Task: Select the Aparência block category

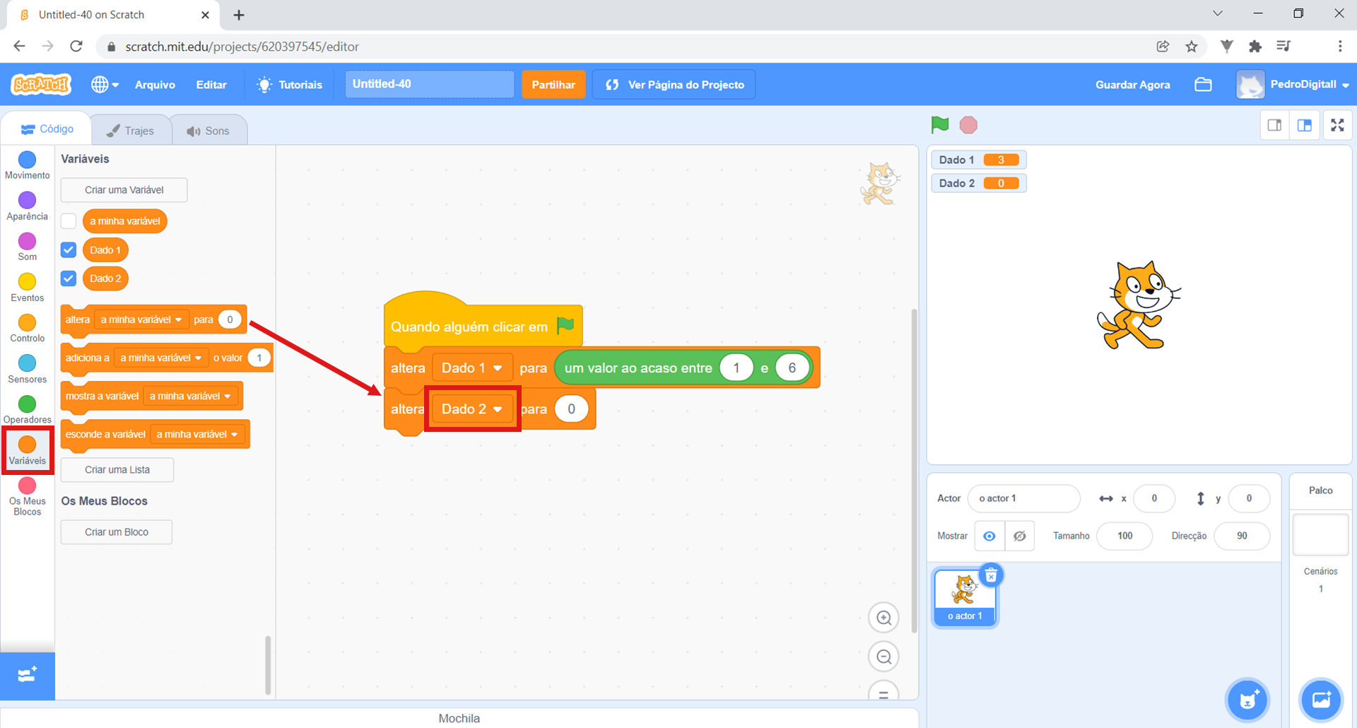Action: click(x=27, y=206)
